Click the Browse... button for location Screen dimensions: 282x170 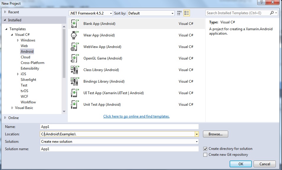pos(215,134)
